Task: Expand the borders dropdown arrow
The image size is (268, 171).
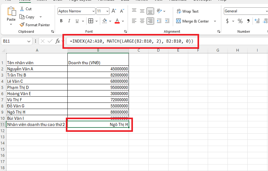Action: point(96,21)
